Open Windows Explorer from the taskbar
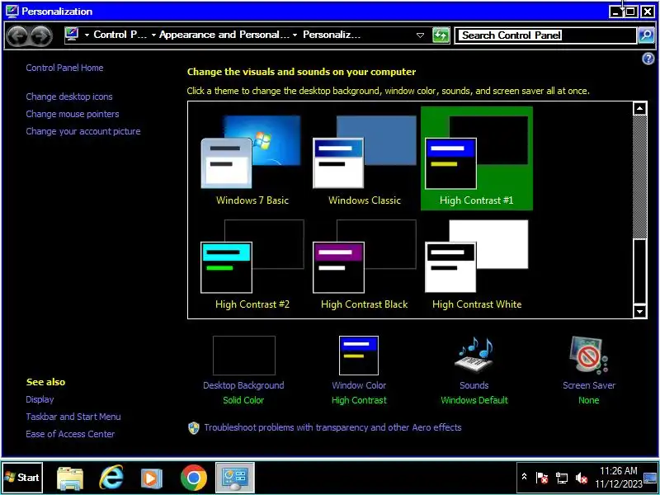Screen dimensions: 660x495 70,478
